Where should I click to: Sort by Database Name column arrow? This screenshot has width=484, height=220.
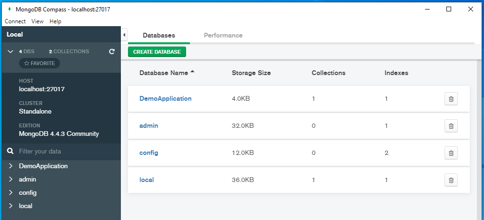193,72
